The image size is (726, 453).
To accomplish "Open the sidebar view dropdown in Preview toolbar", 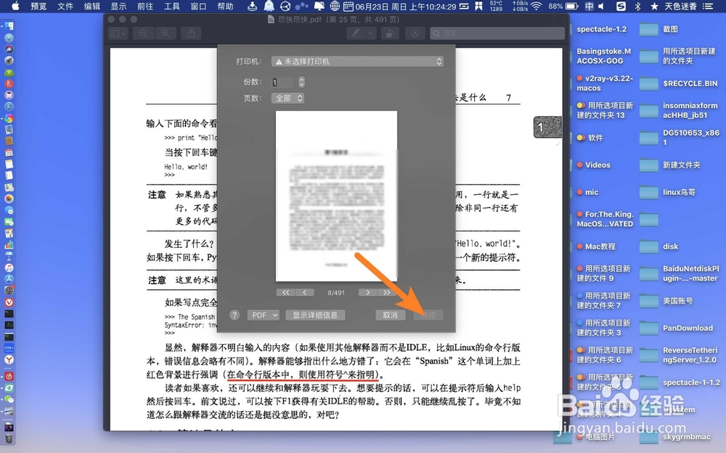I will (118, 33).
